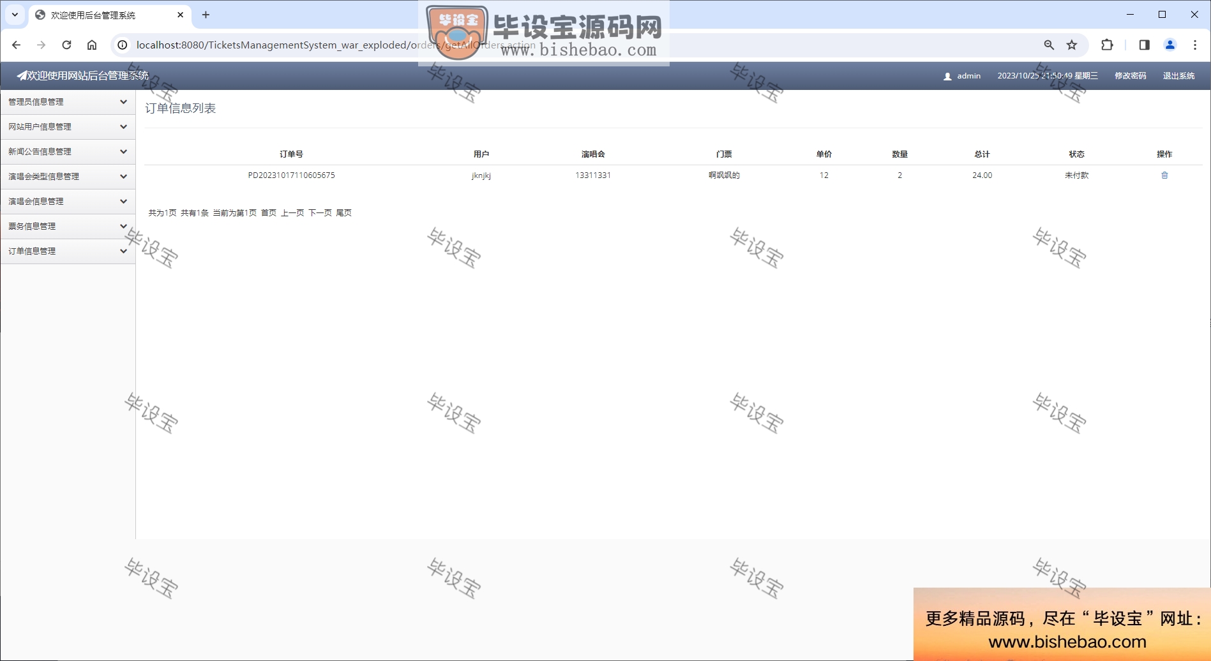
Task: Open a new browser tab
Action: [x=206, y=15]
